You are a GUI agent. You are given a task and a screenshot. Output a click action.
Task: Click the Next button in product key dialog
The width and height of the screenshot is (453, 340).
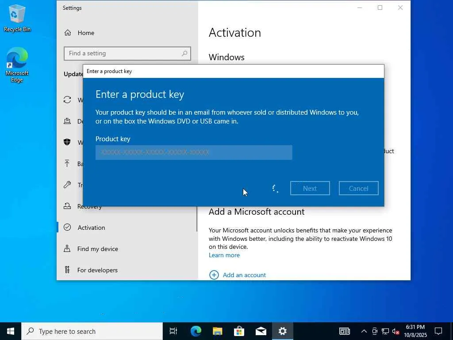pyautogui.click(x=310, y=188)
